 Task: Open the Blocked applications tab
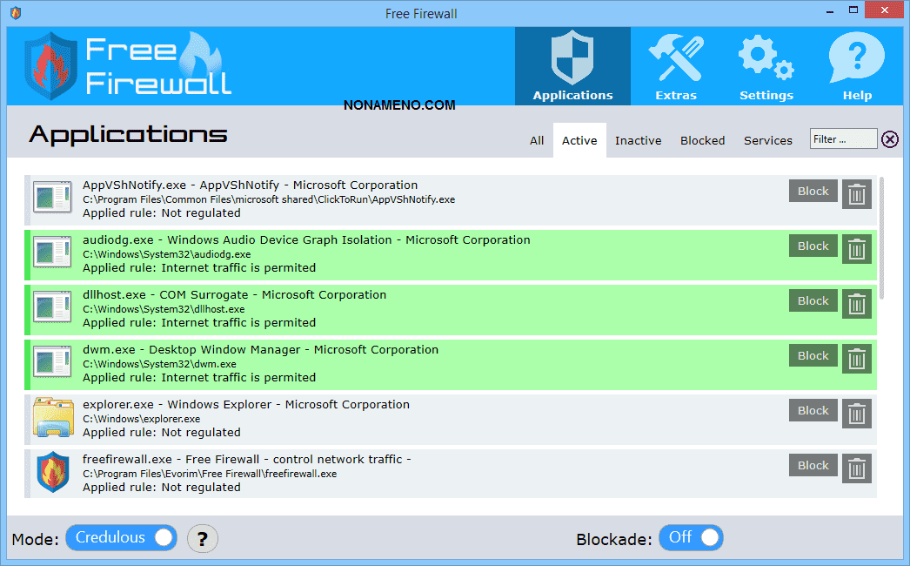click(702, 140)
